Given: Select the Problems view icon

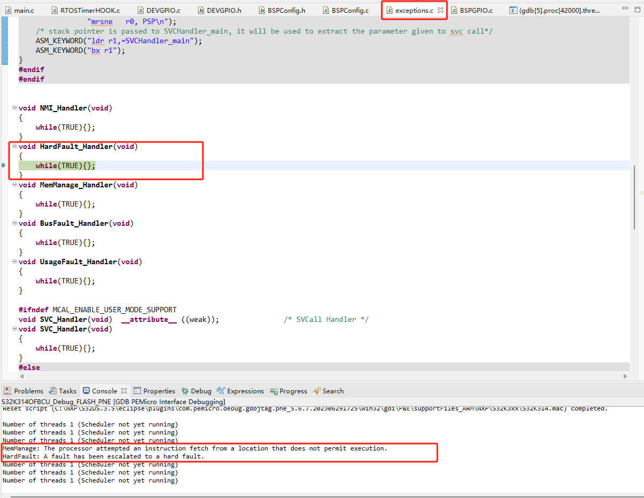Looking at the screenshot, I should 7,391.
